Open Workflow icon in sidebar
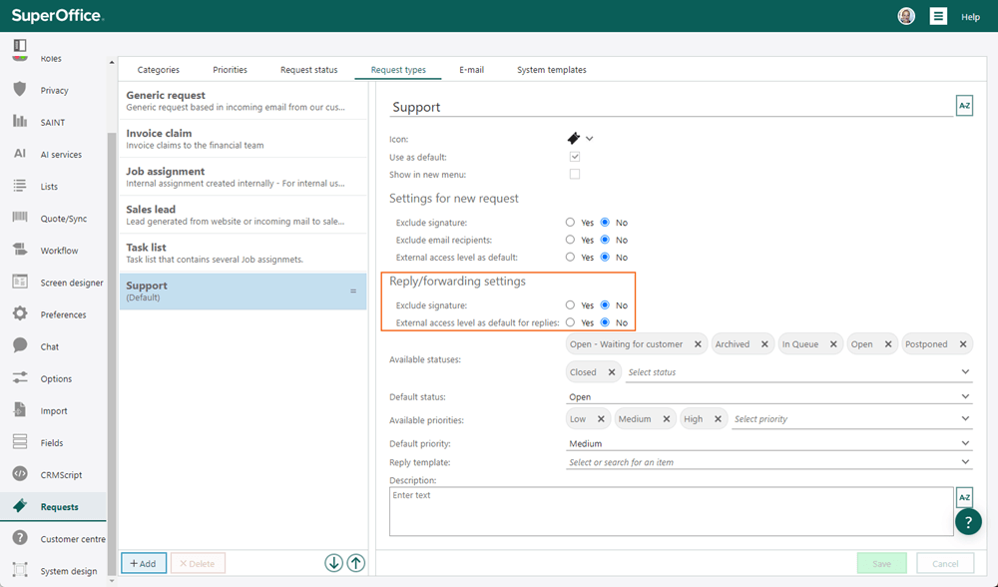The image size is (998, 587). [20, 250]
